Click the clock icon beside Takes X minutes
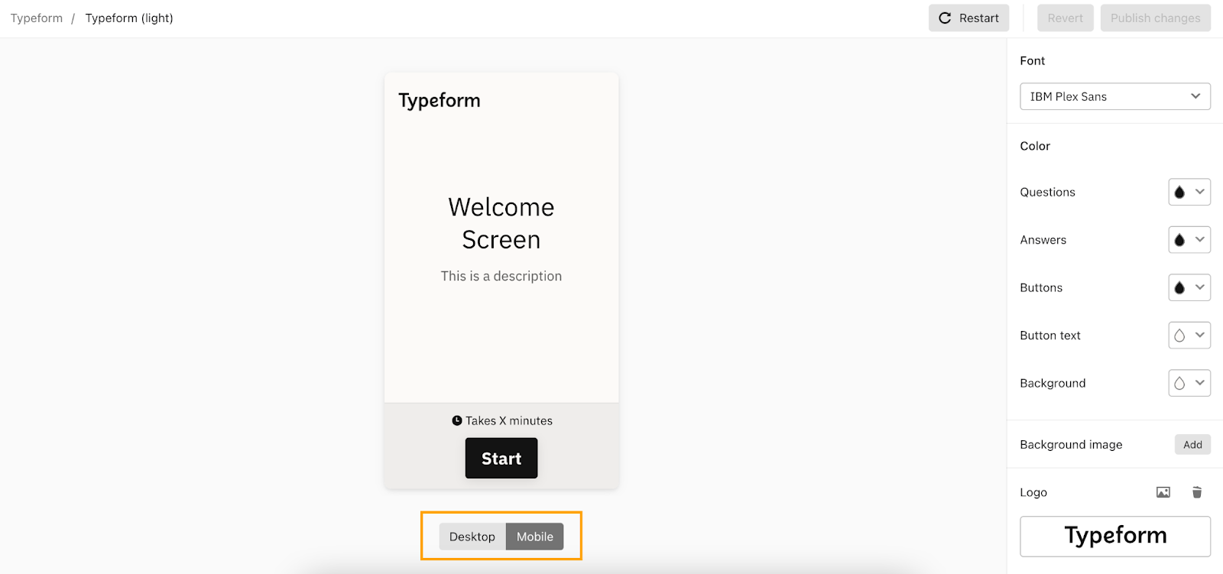Image resolution: width=1223 pixels, height=574 pixels. click(457, 420)
